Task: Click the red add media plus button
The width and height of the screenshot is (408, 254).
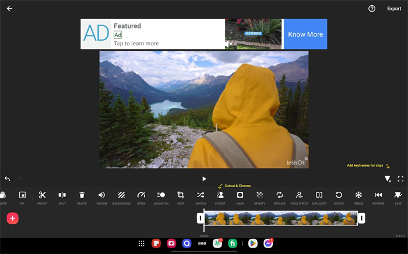Action: (13, 218)
